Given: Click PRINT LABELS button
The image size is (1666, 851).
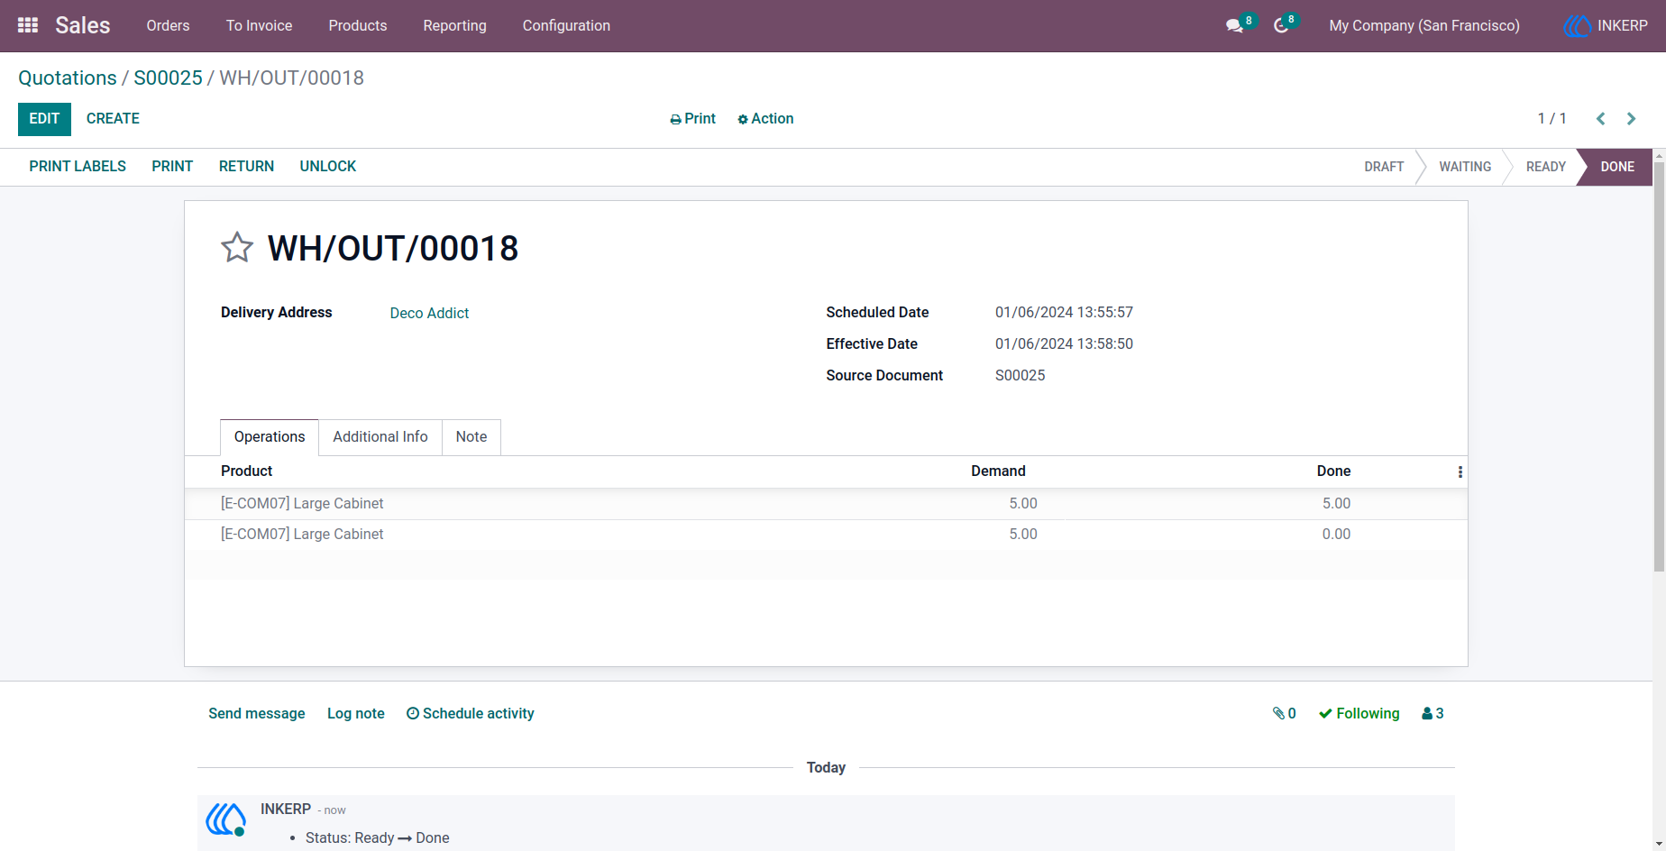Looking at the screenshot, I should (x=78, y=167).
